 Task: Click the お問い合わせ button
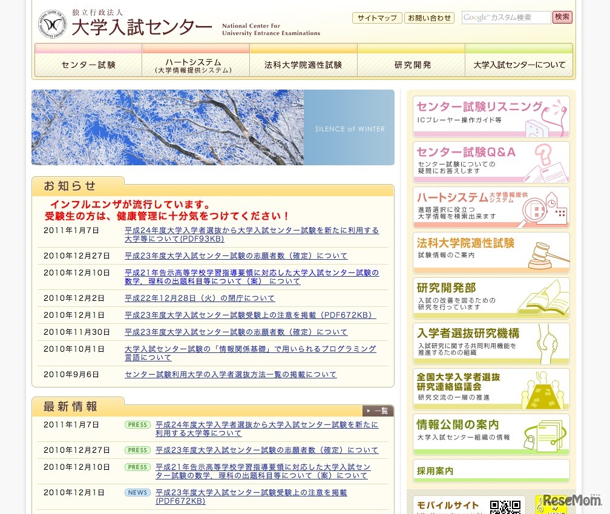click(x=430, y=18)
